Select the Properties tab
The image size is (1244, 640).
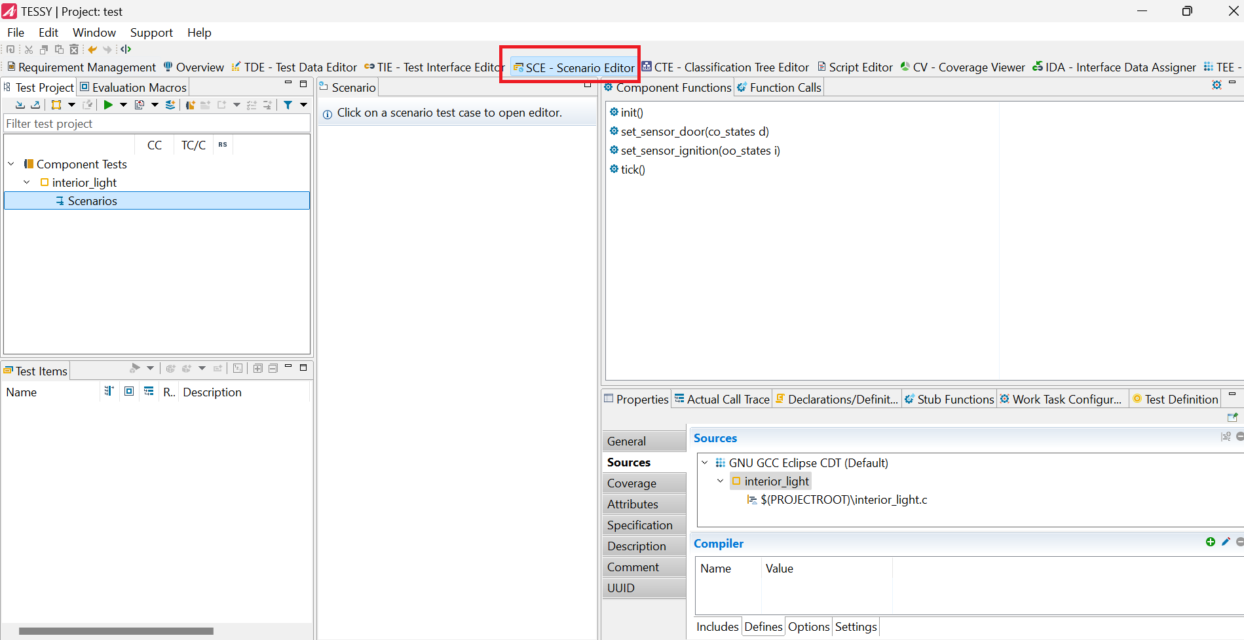pos(636,399)
